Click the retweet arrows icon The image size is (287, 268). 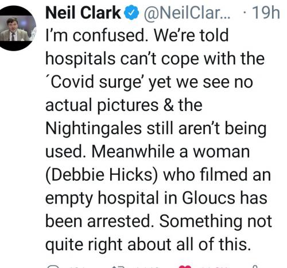click(119, 267)
